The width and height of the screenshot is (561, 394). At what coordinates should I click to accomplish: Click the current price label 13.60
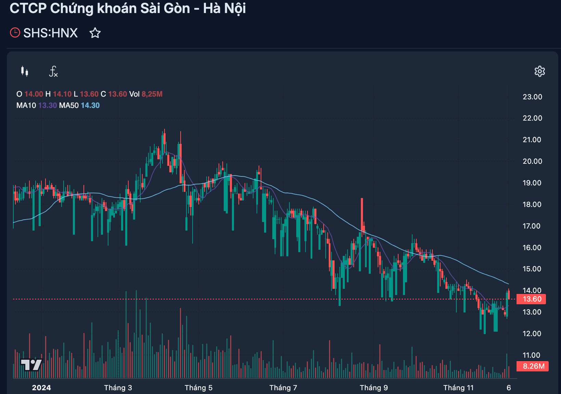coord(531,299)
